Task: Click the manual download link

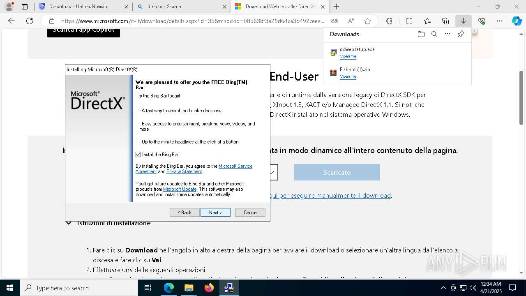Action: 330,196
